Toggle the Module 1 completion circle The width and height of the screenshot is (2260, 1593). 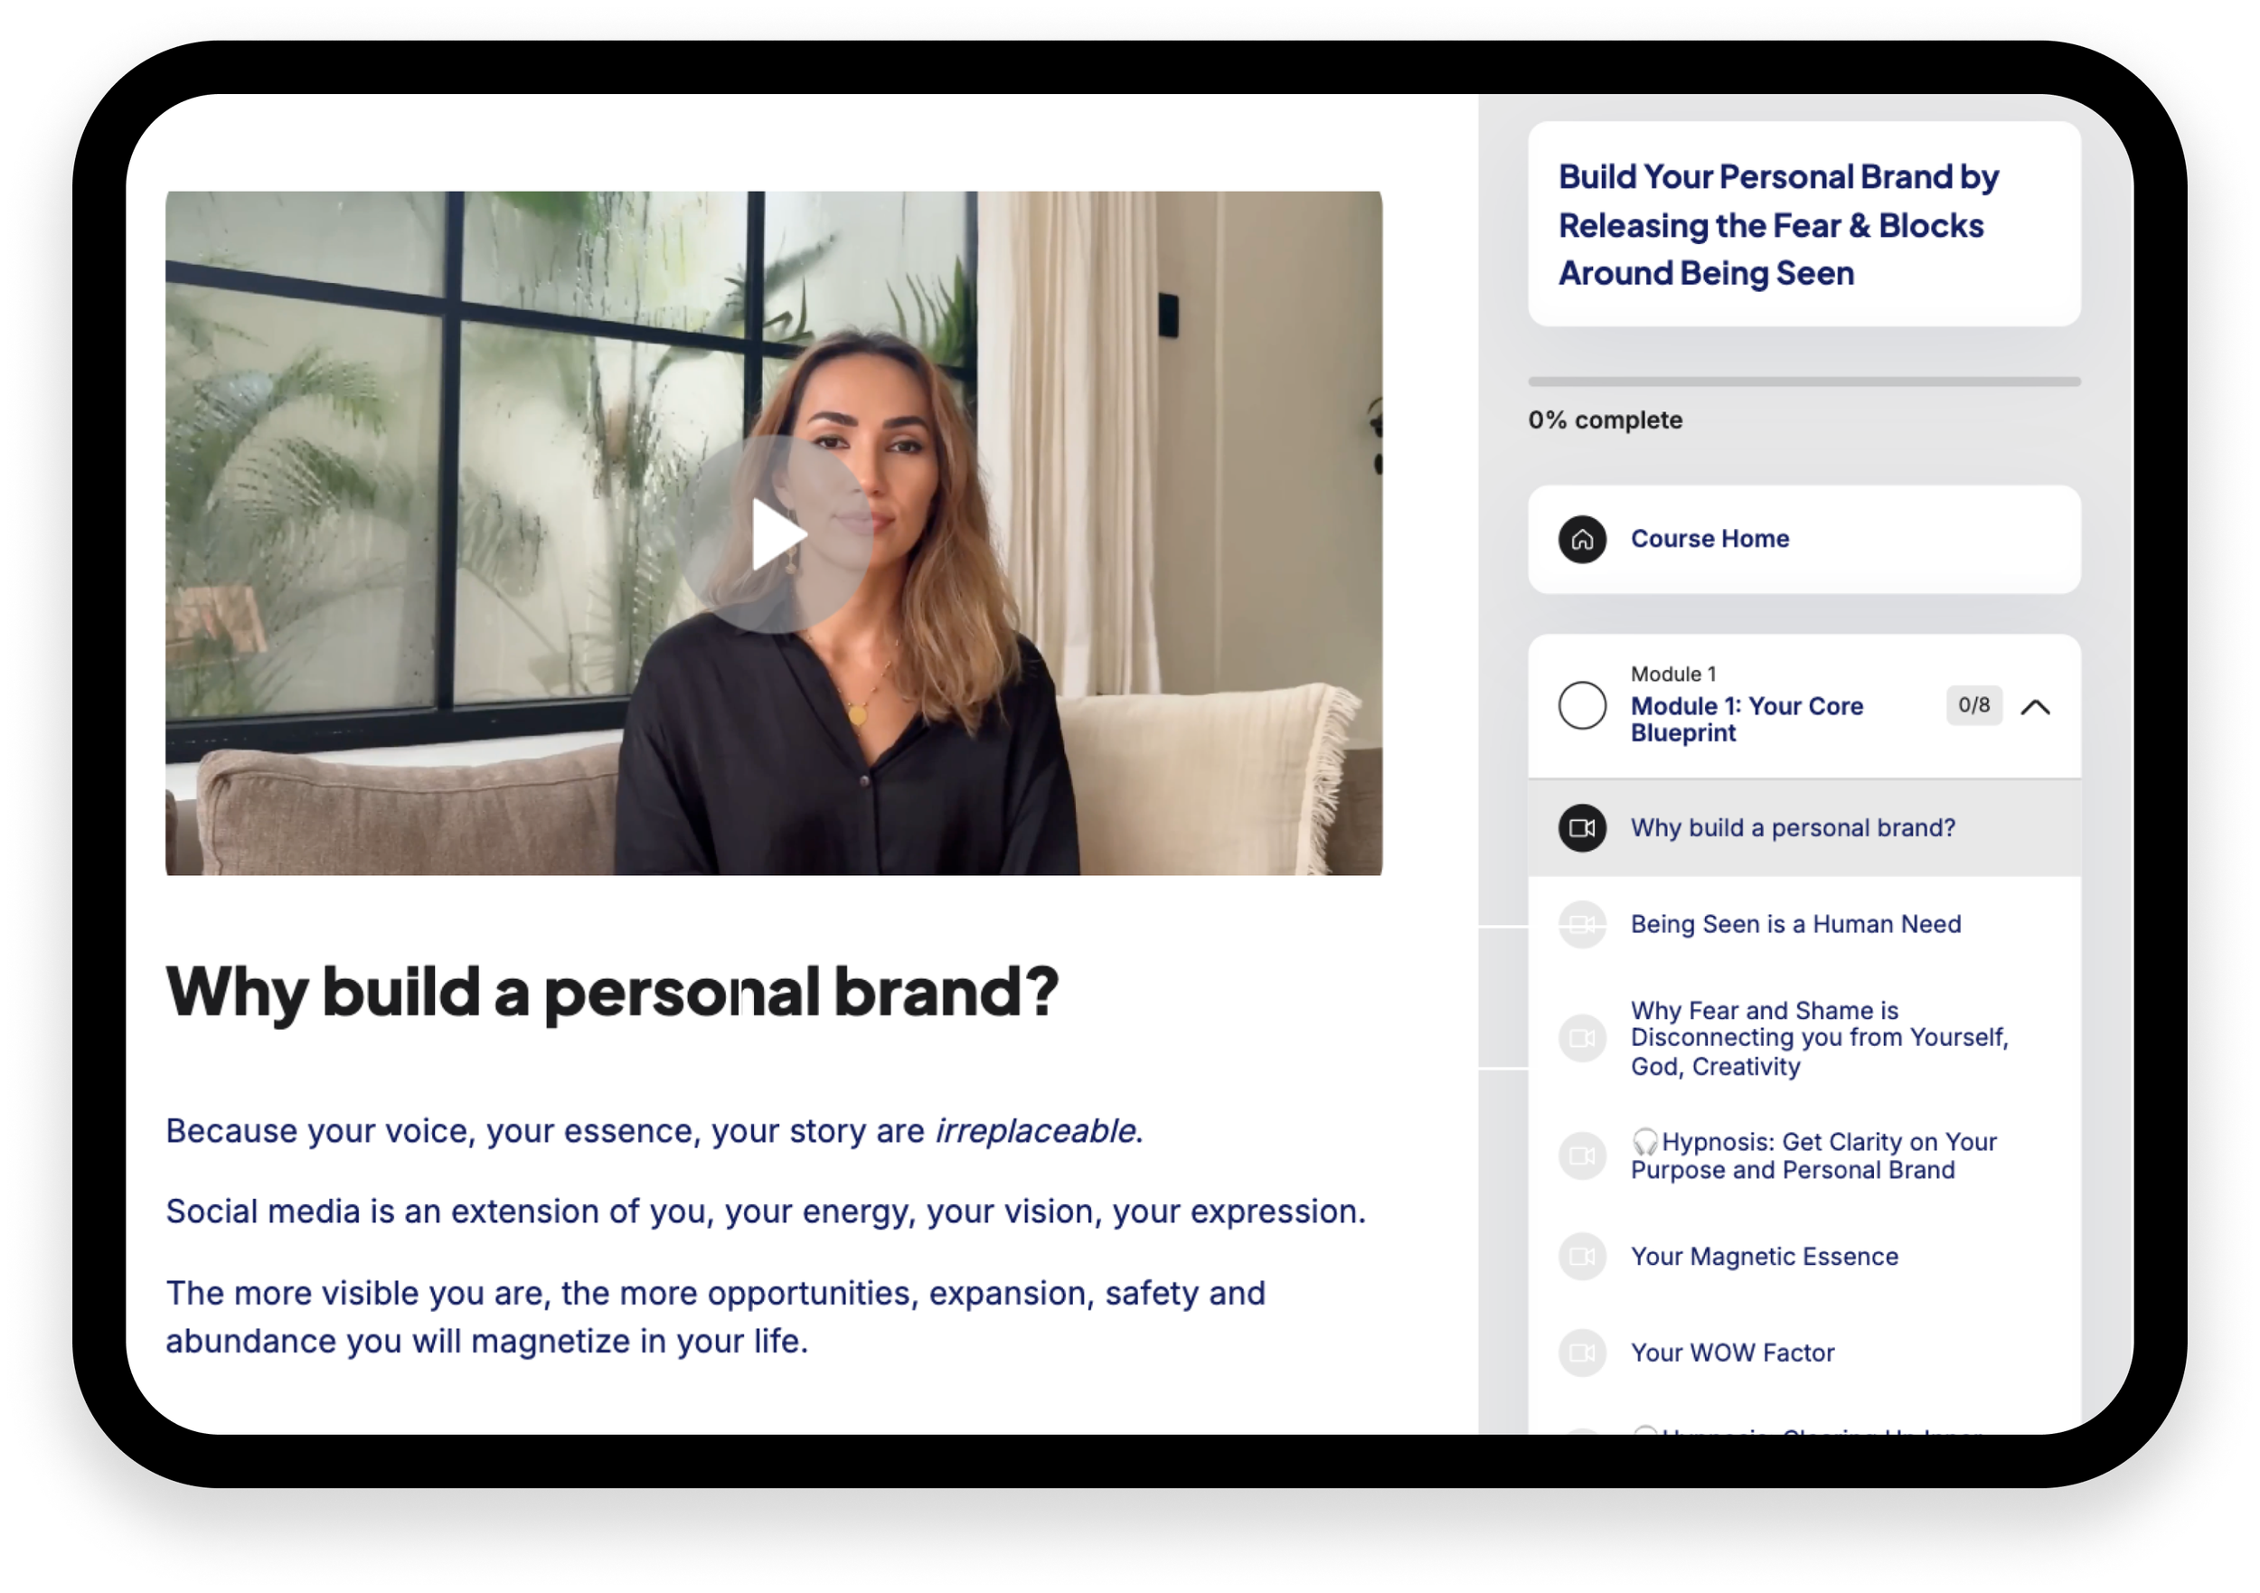(1583, 706)
